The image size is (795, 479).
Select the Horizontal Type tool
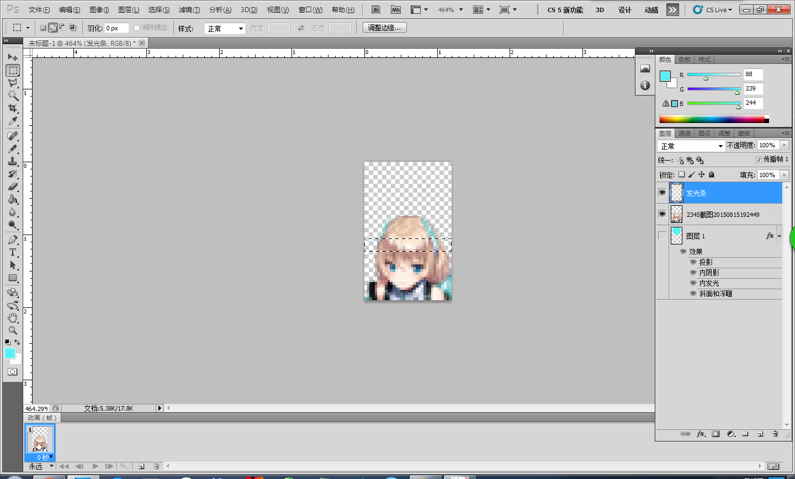tap(13, 252)
